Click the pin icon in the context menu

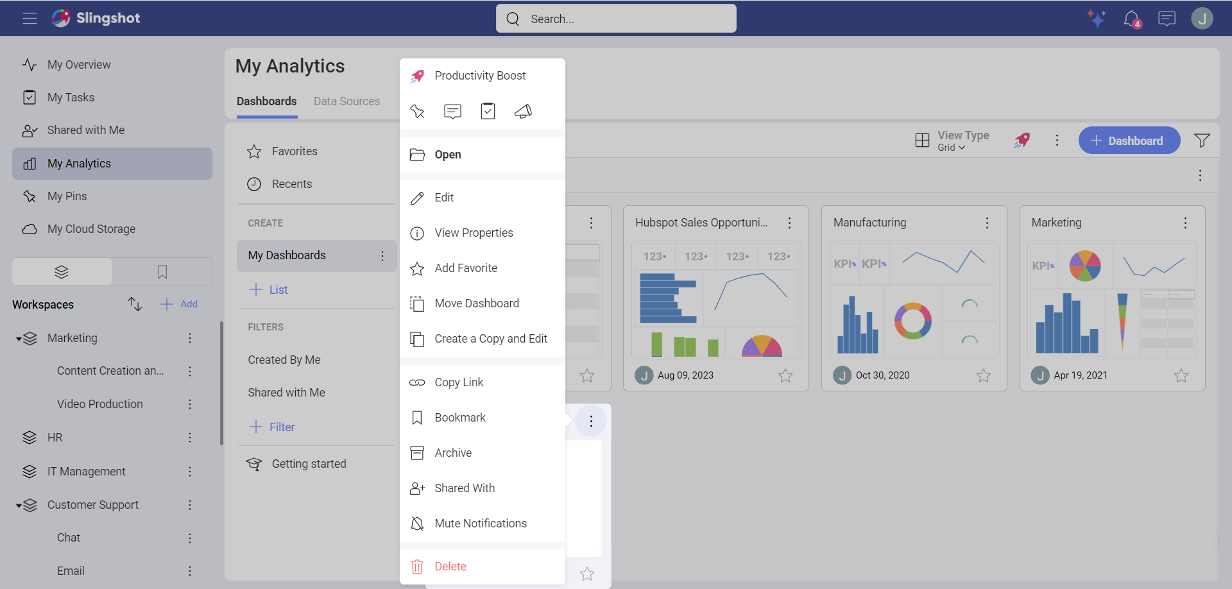pos(418,112)
